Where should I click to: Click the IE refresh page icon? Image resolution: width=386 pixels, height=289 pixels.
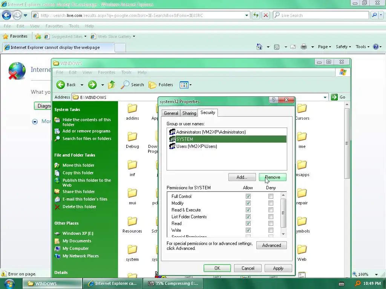pyautogui.click(x=256, y=15)
